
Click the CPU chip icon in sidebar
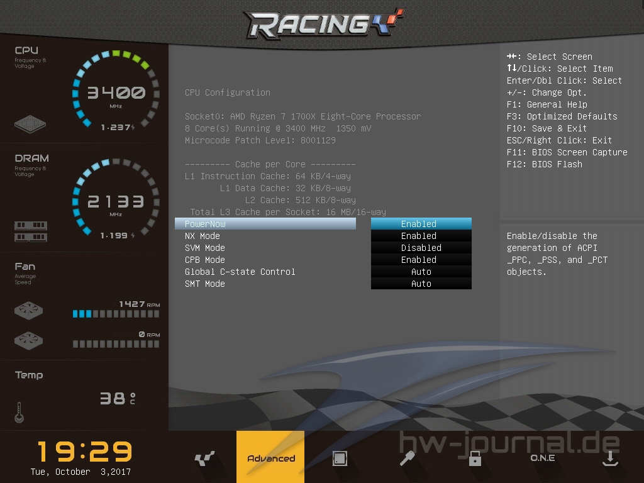(31, 123)
